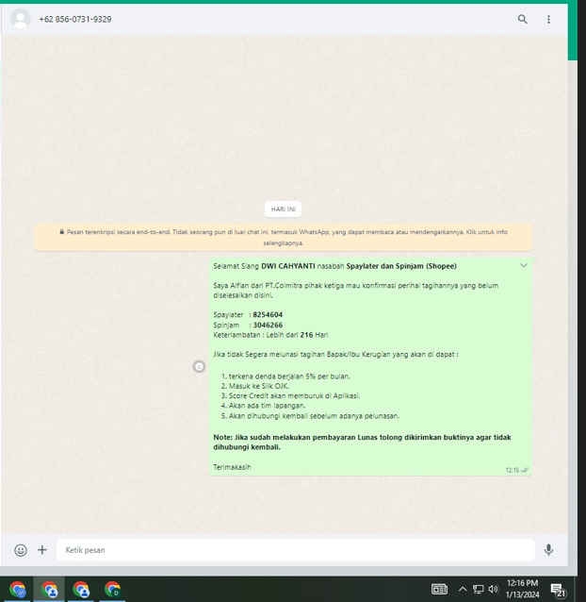The height and width of the screenshot is (602, 586).
Task: Open network status tray icon
Action: pos(478,589)
